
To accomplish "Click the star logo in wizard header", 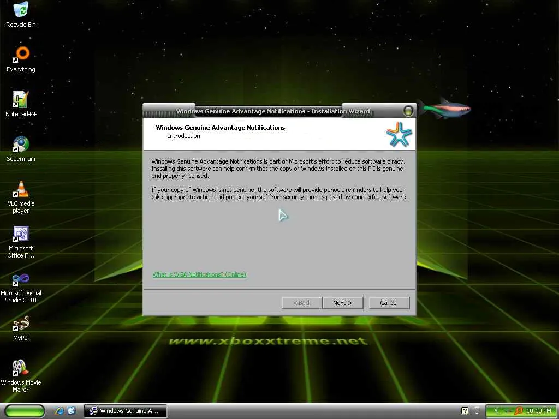I will pyautogui.click(x=399, y=134).
